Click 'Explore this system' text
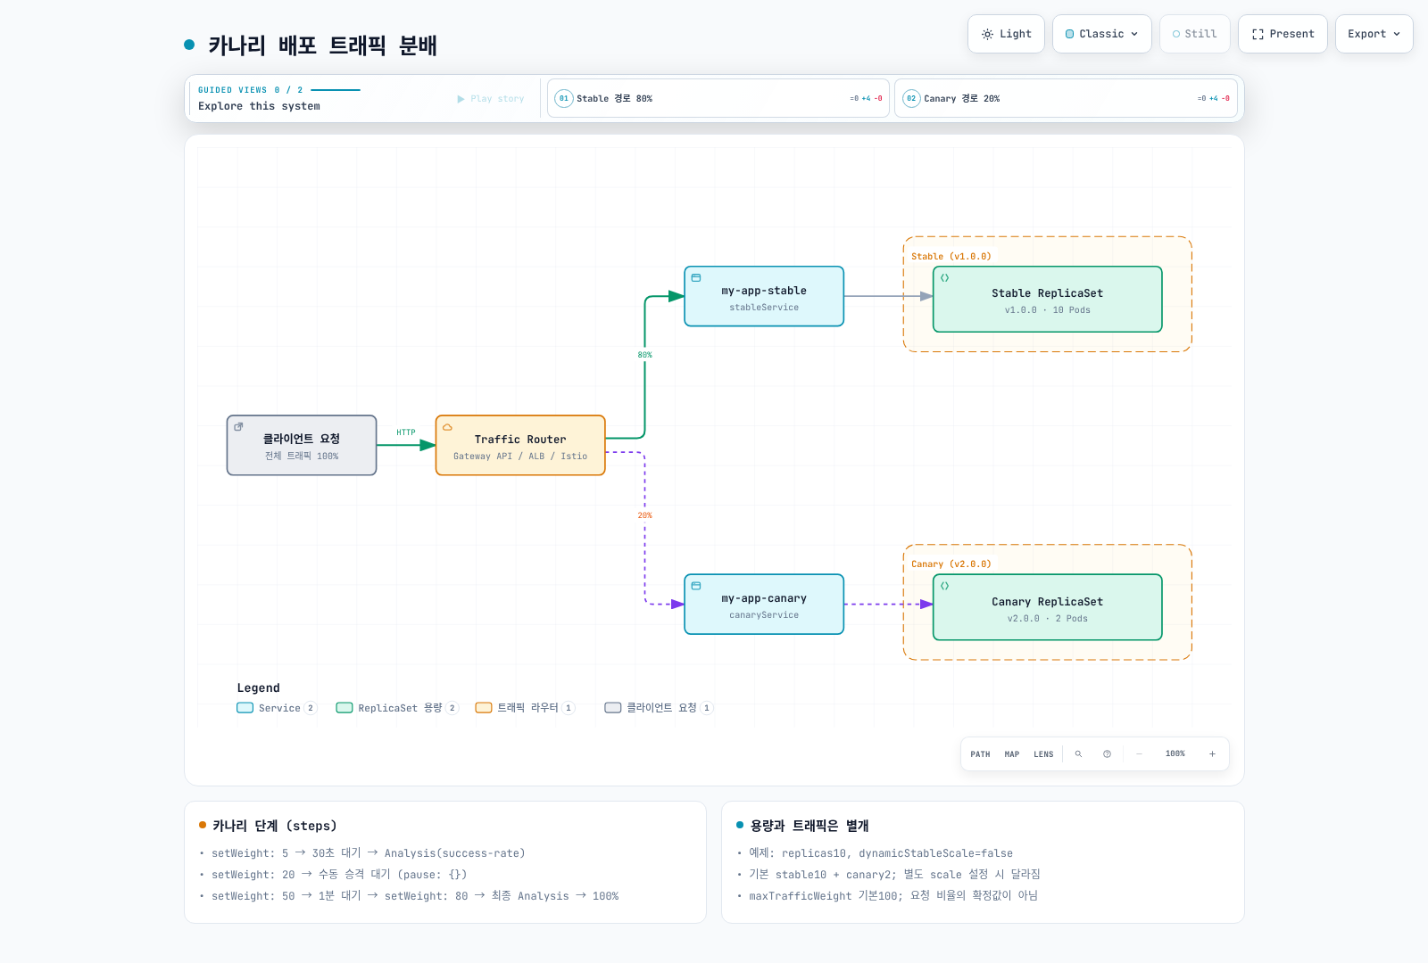Viewport: 1428px width, 963px height. point(259,106)
